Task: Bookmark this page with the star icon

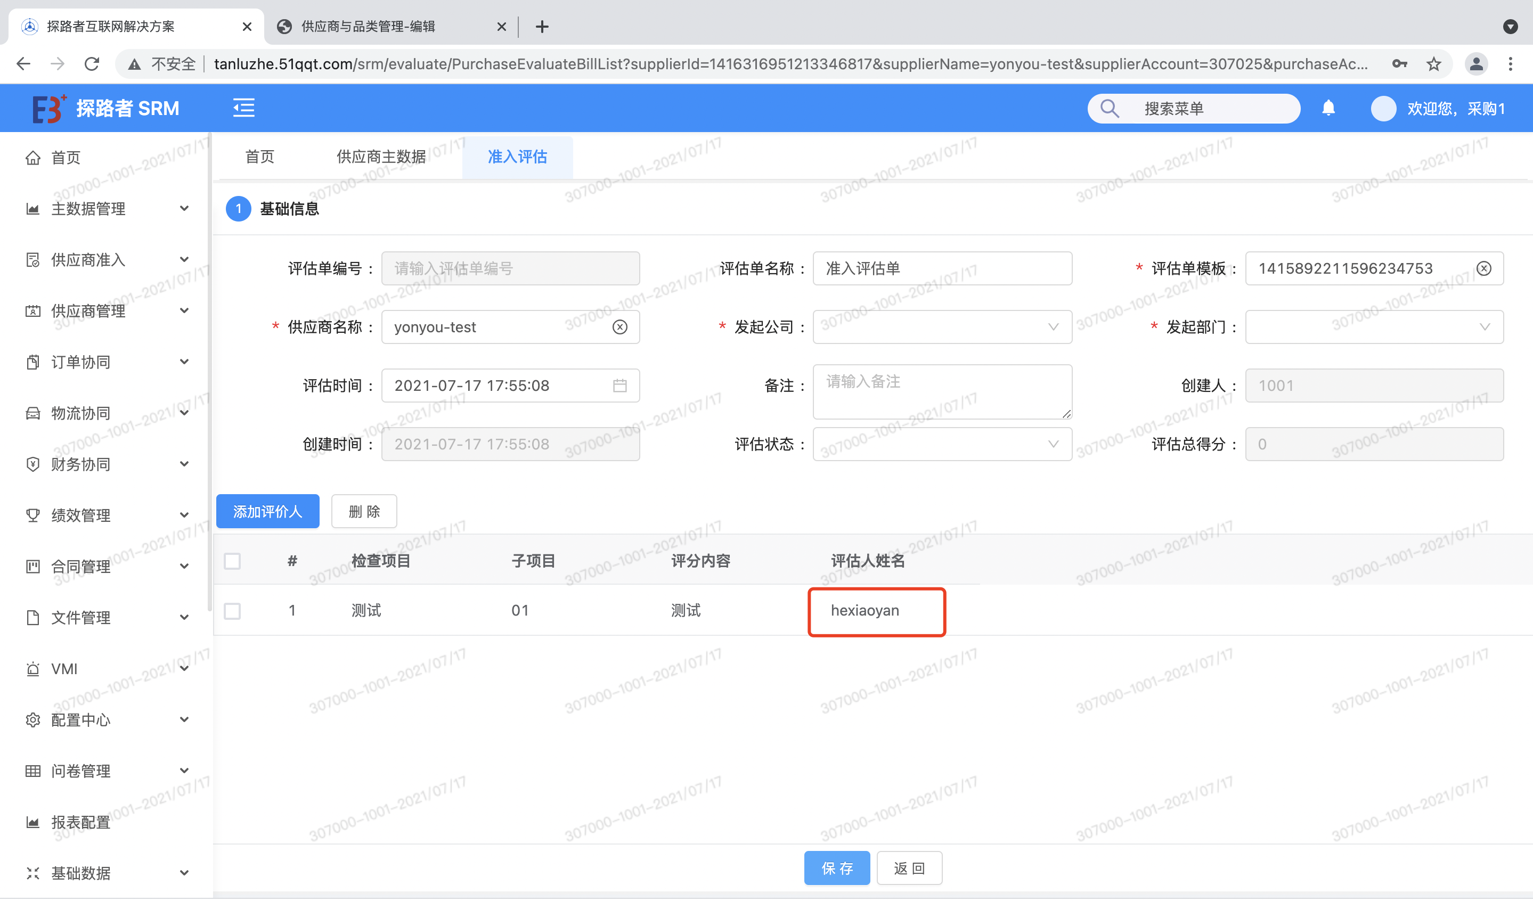Action: pyautogui.click(x=1433, y=63)
